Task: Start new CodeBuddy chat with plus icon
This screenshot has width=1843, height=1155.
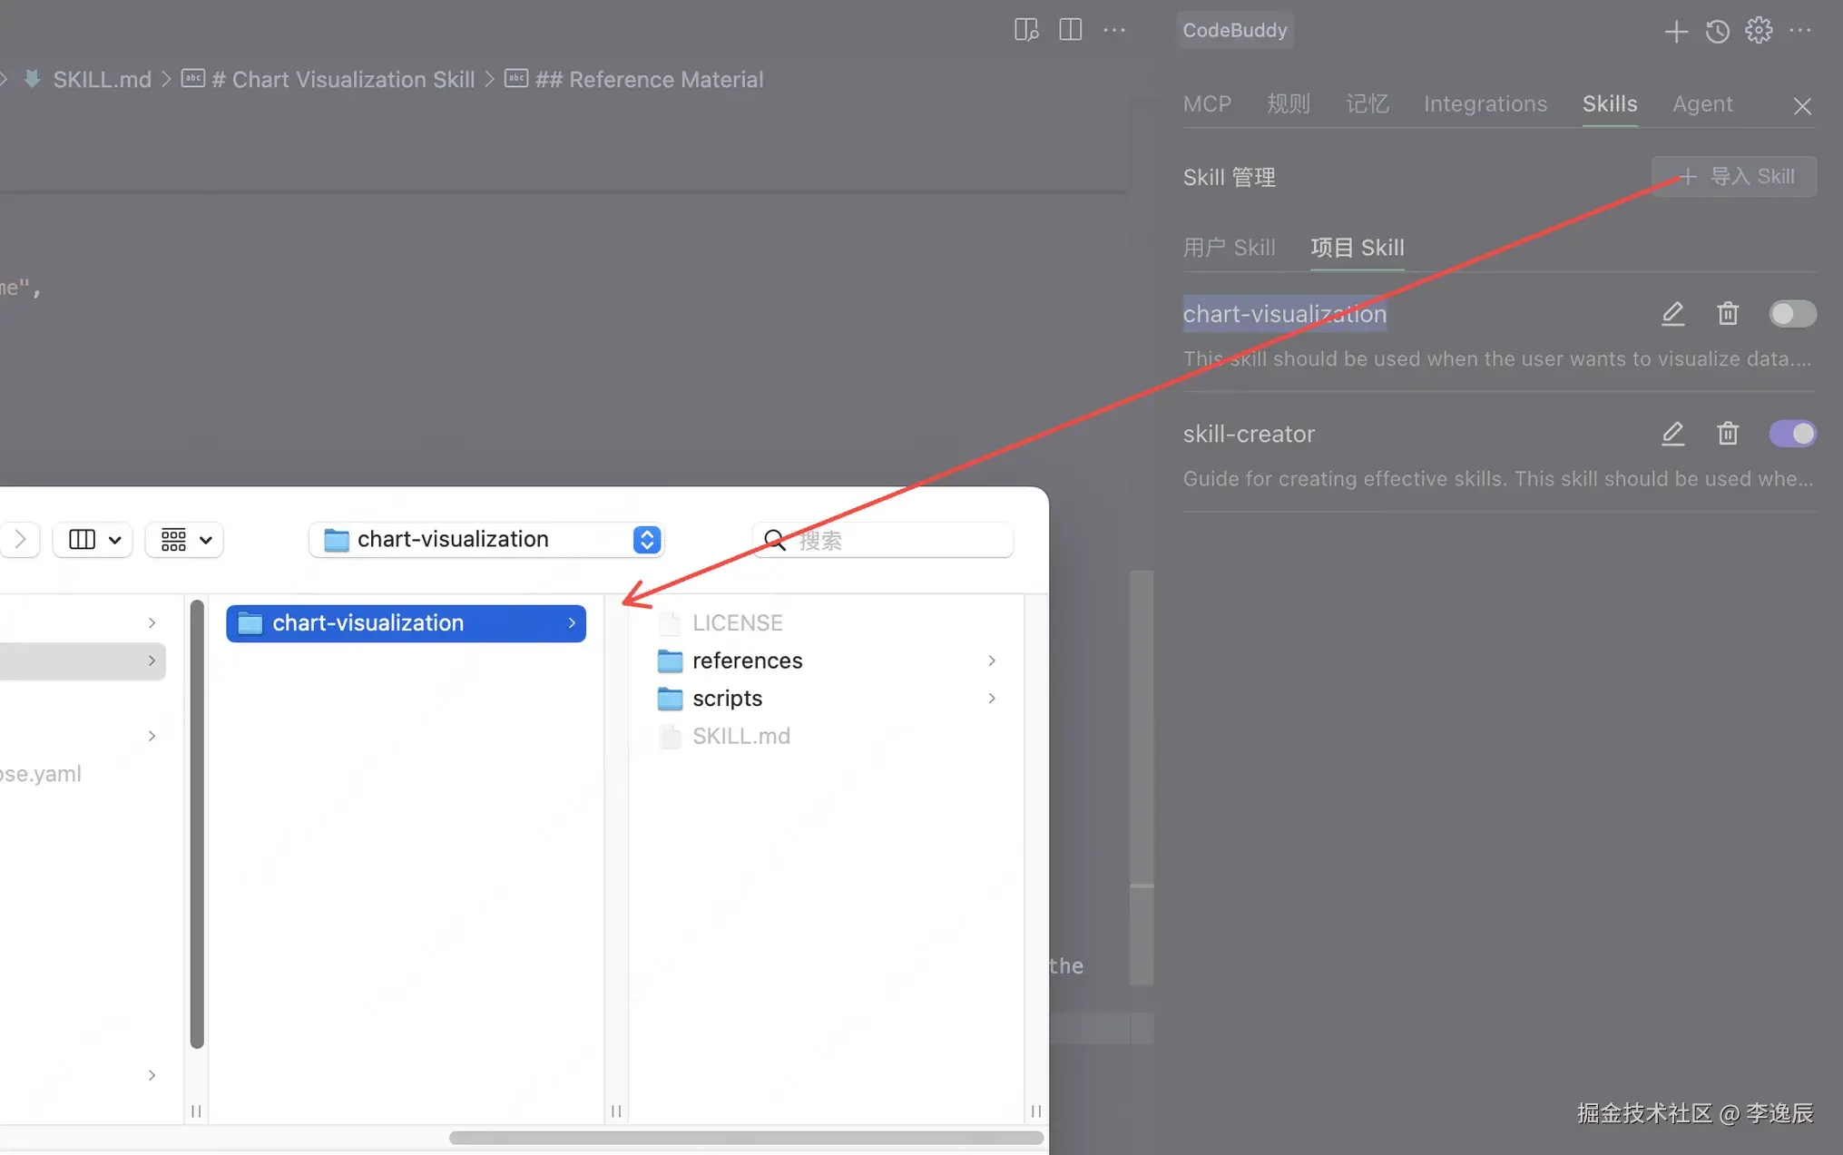Action: [1675, 31]
